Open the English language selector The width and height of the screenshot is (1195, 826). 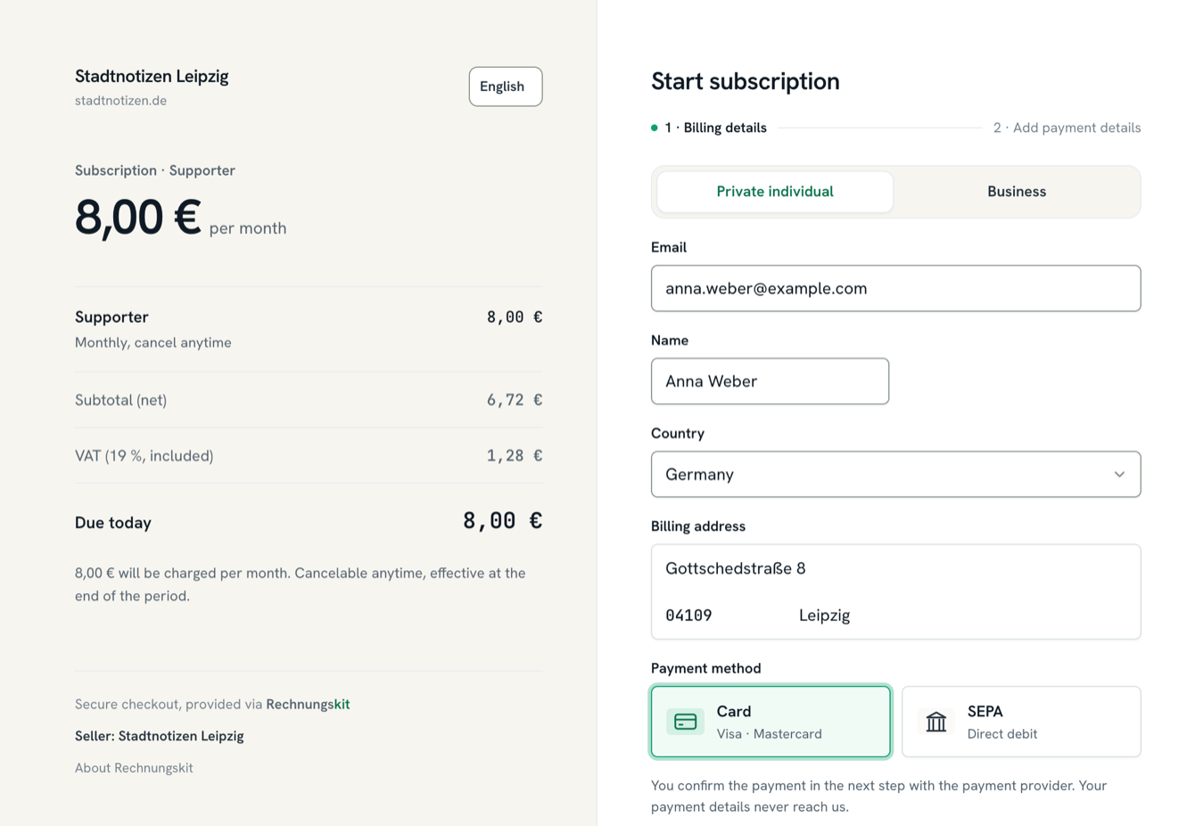(506, 87)
